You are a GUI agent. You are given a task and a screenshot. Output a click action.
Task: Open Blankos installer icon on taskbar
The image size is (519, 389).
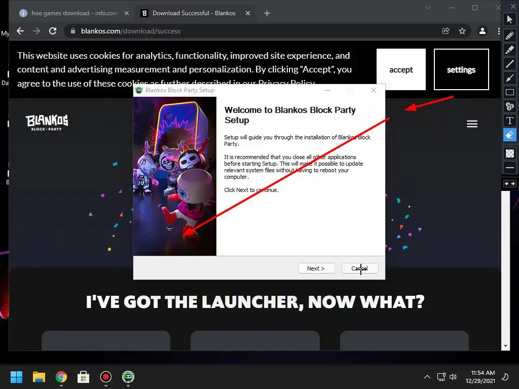pos(128,377)
